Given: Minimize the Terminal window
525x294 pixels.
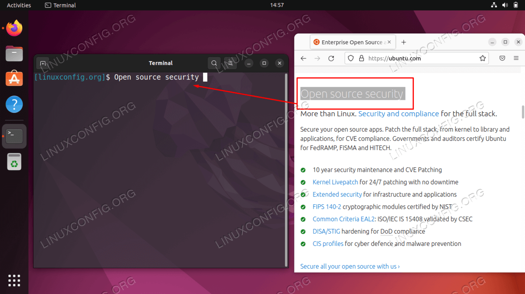Looking at the screenshot, I should click(248, 63).
